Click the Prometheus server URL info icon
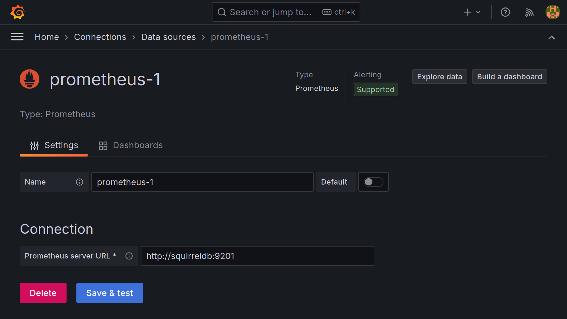The height and width of the screenshot is (319, 567). click(x=129, y=256)
